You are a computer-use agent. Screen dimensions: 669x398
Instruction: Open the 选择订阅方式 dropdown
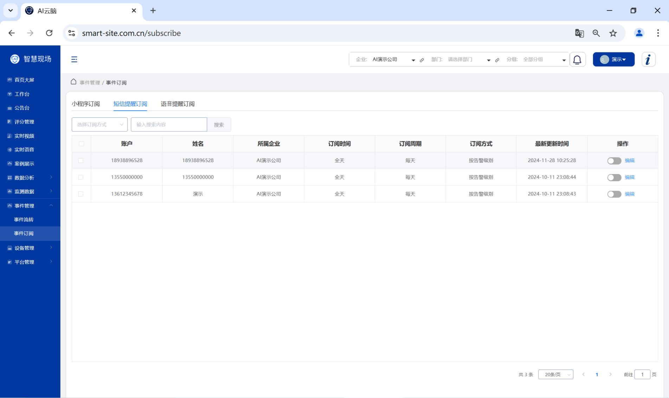coord(99,124)
